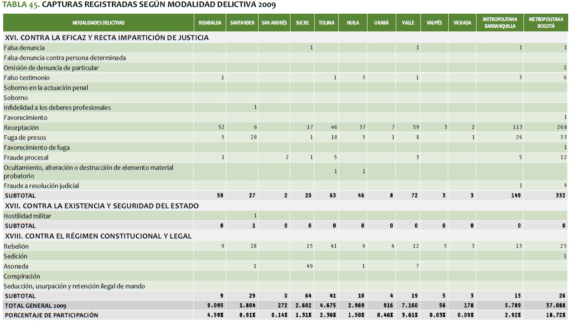Select the Receptación row label
The width and height of the screenshot is (570, 322).
pyautogui.click(x=21, y=128)
